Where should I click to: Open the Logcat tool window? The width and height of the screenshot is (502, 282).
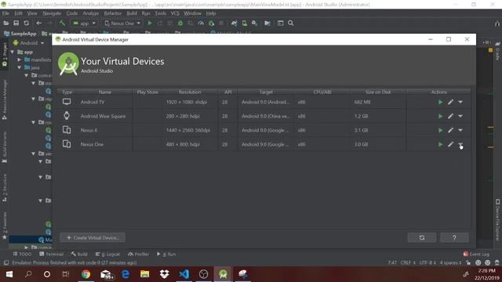107,254
